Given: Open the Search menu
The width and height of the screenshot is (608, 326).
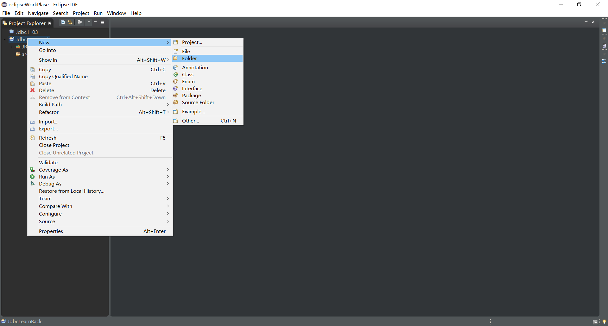Looking at the screenshot, I should point(60,13).
